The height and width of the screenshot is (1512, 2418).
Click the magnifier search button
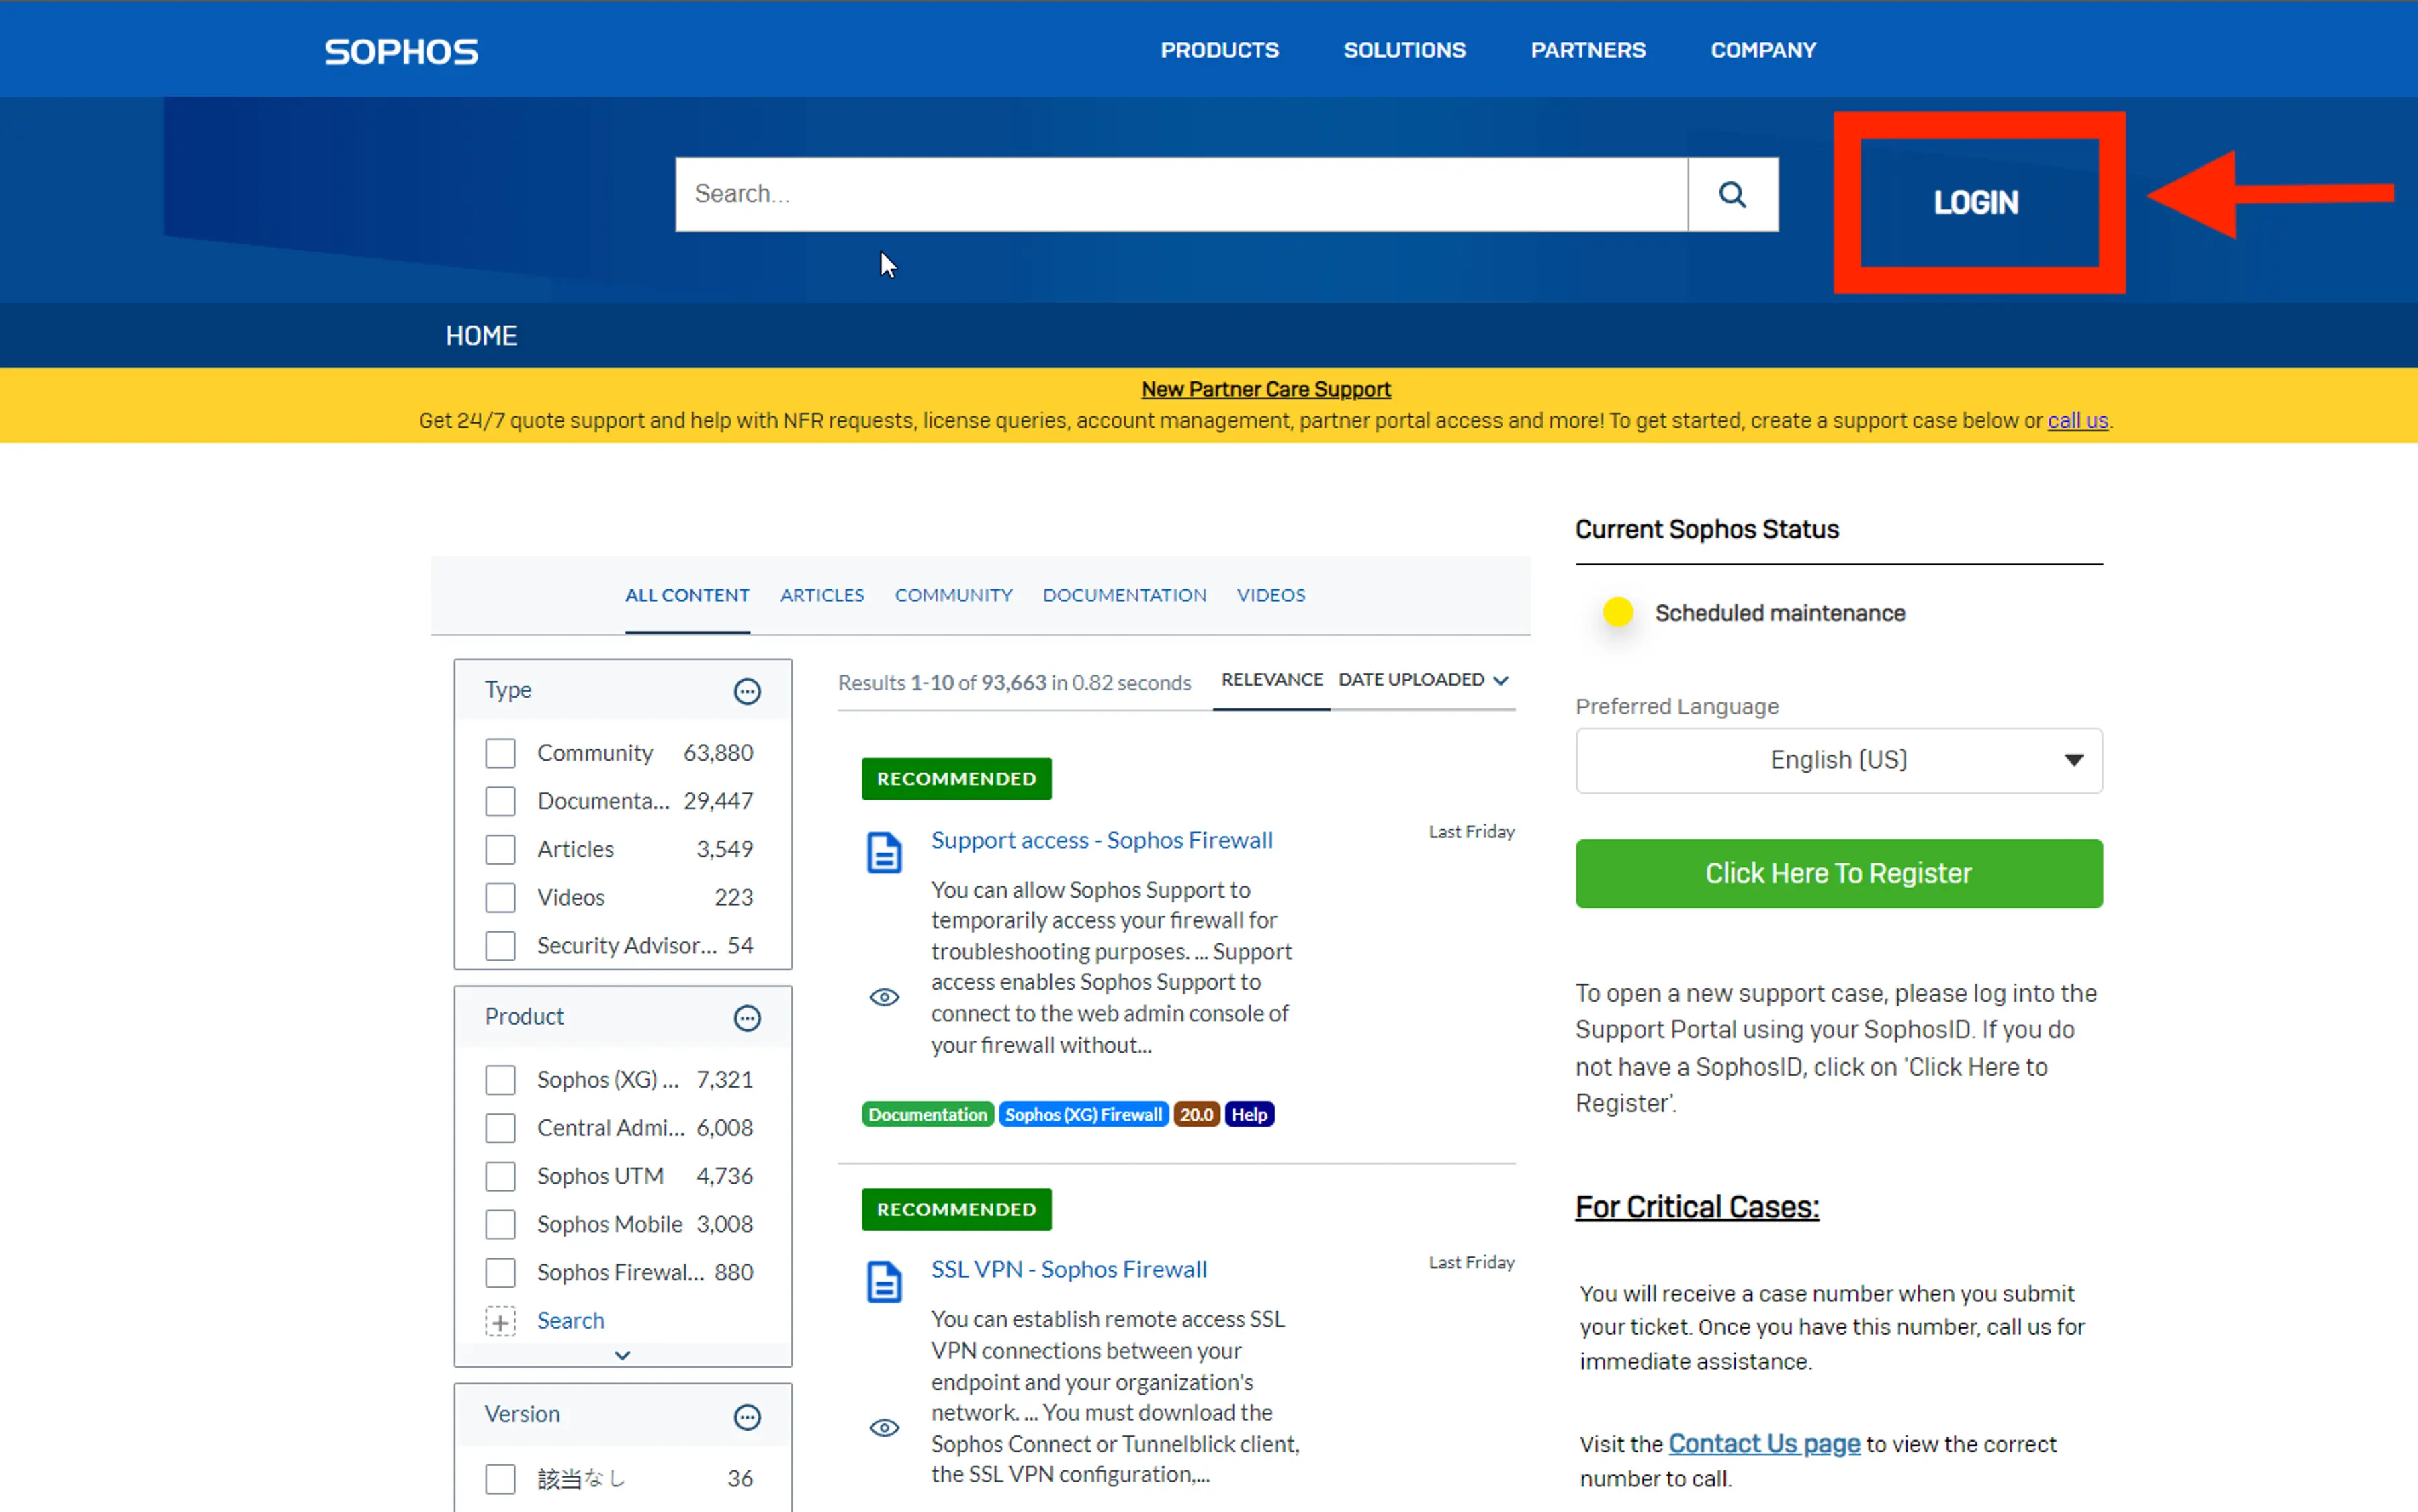point(1733,194)
